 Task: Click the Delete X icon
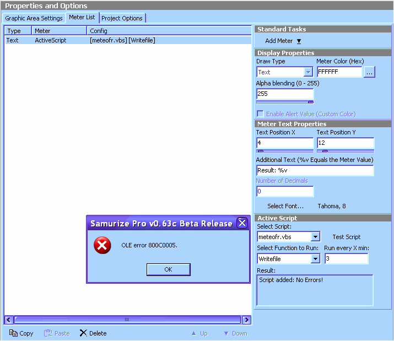(83, 333)
